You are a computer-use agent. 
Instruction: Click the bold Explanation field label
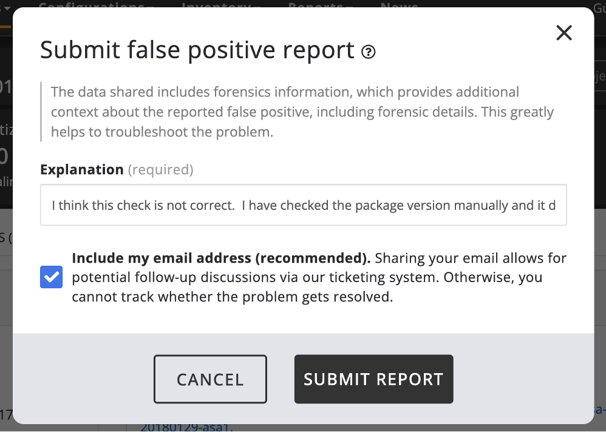point(82,170)
